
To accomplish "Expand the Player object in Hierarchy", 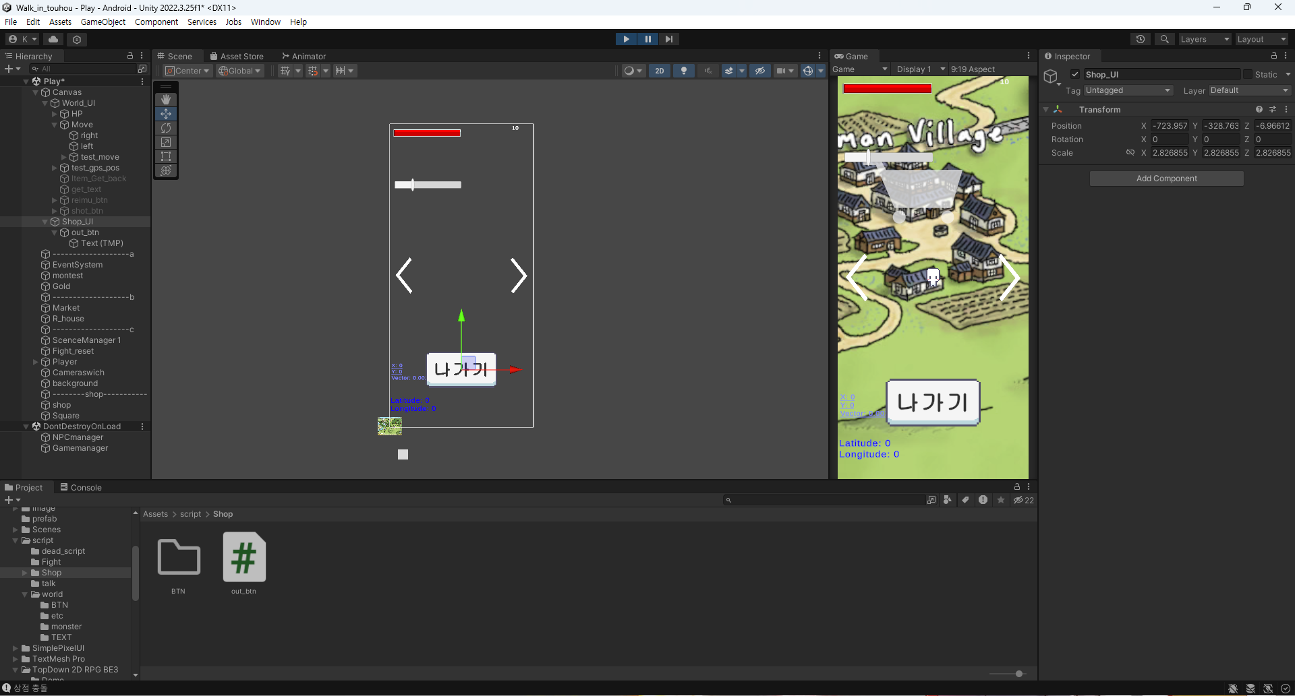I will coord(36,362).
